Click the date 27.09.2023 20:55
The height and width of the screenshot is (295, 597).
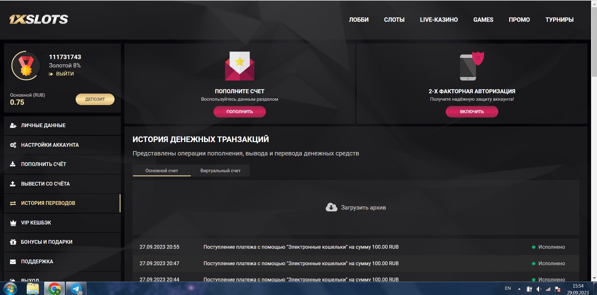tap(159, 247)
